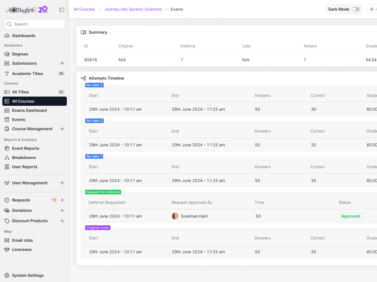The height and width of the screenshot is (282, 377).
Task: Expand Discount Products with plus icon
Action: [x=62, y=221]
